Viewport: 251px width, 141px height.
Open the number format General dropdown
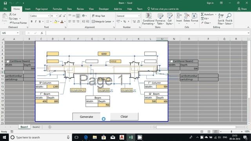pos(139,16)
